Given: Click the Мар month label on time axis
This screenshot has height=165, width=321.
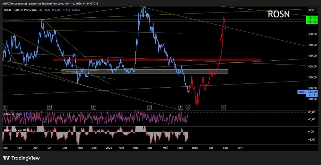Looking at the screenshot, I should pyautogui.click(x=135, y=148).
